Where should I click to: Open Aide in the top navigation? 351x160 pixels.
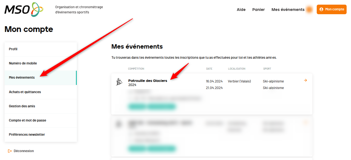(x=241, y=10)
